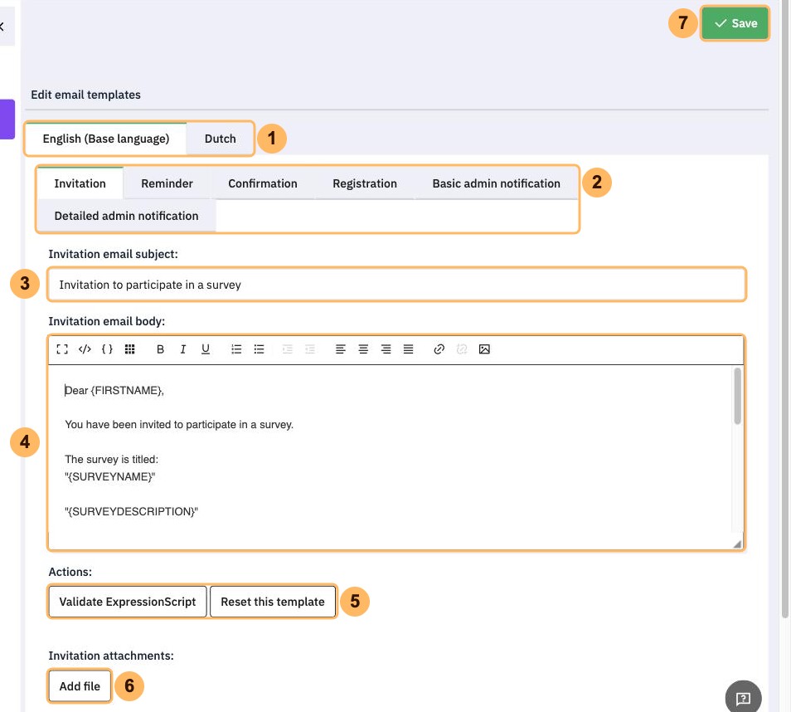Click the "{SURVEYNAME}" placeholder text
Screen dimensions: 791x712
110,476
